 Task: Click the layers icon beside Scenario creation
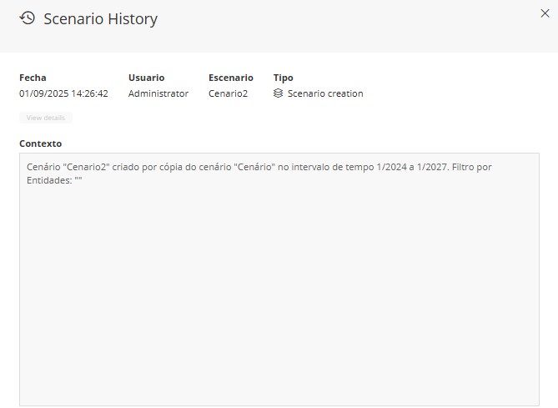coord(279,93)
